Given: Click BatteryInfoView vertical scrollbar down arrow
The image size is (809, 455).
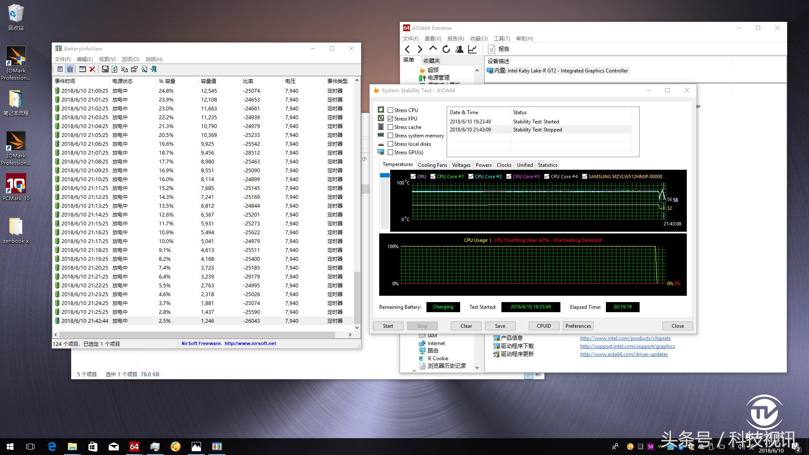Looking at the screenshot, I should [x=357, y=327].
